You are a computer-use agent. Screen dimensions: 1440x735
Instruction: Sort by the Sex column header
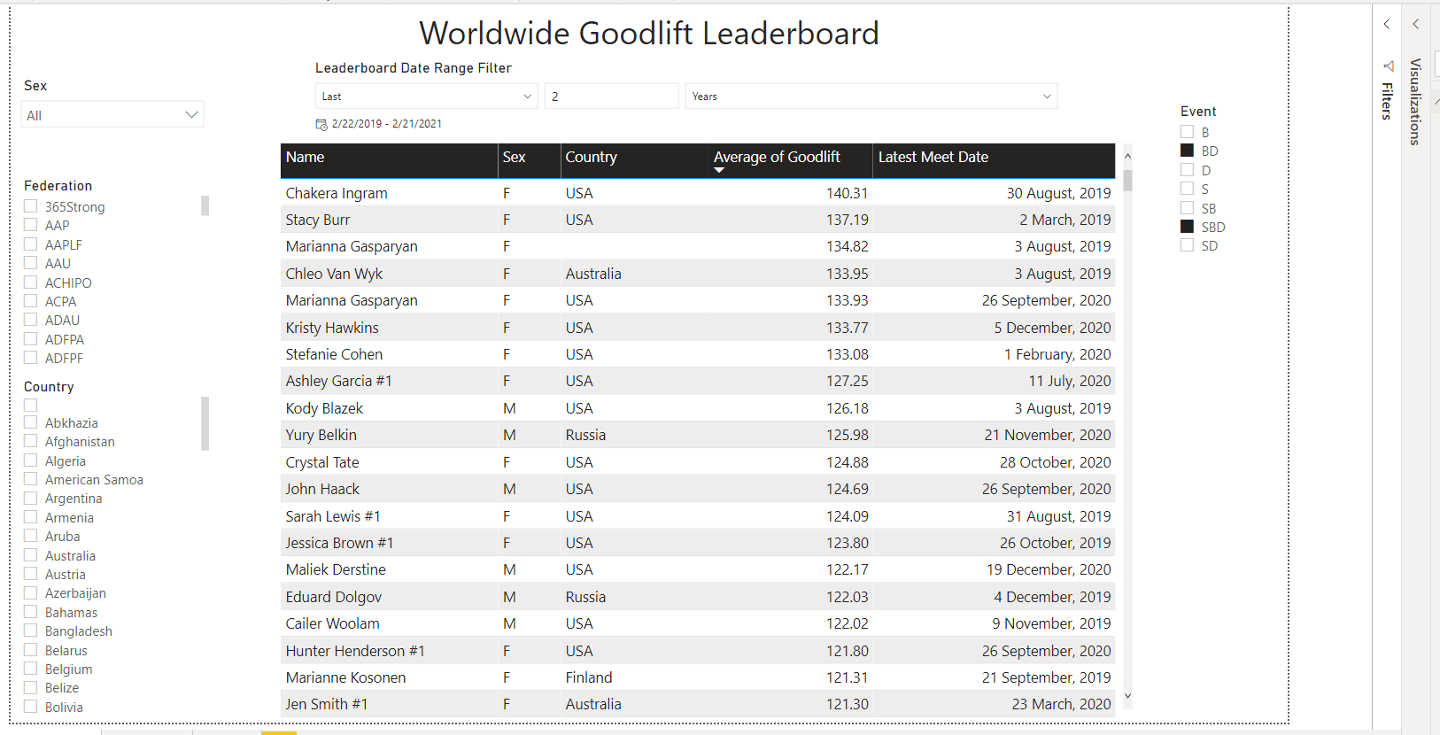pyautogui.click(x=529, y=160)
